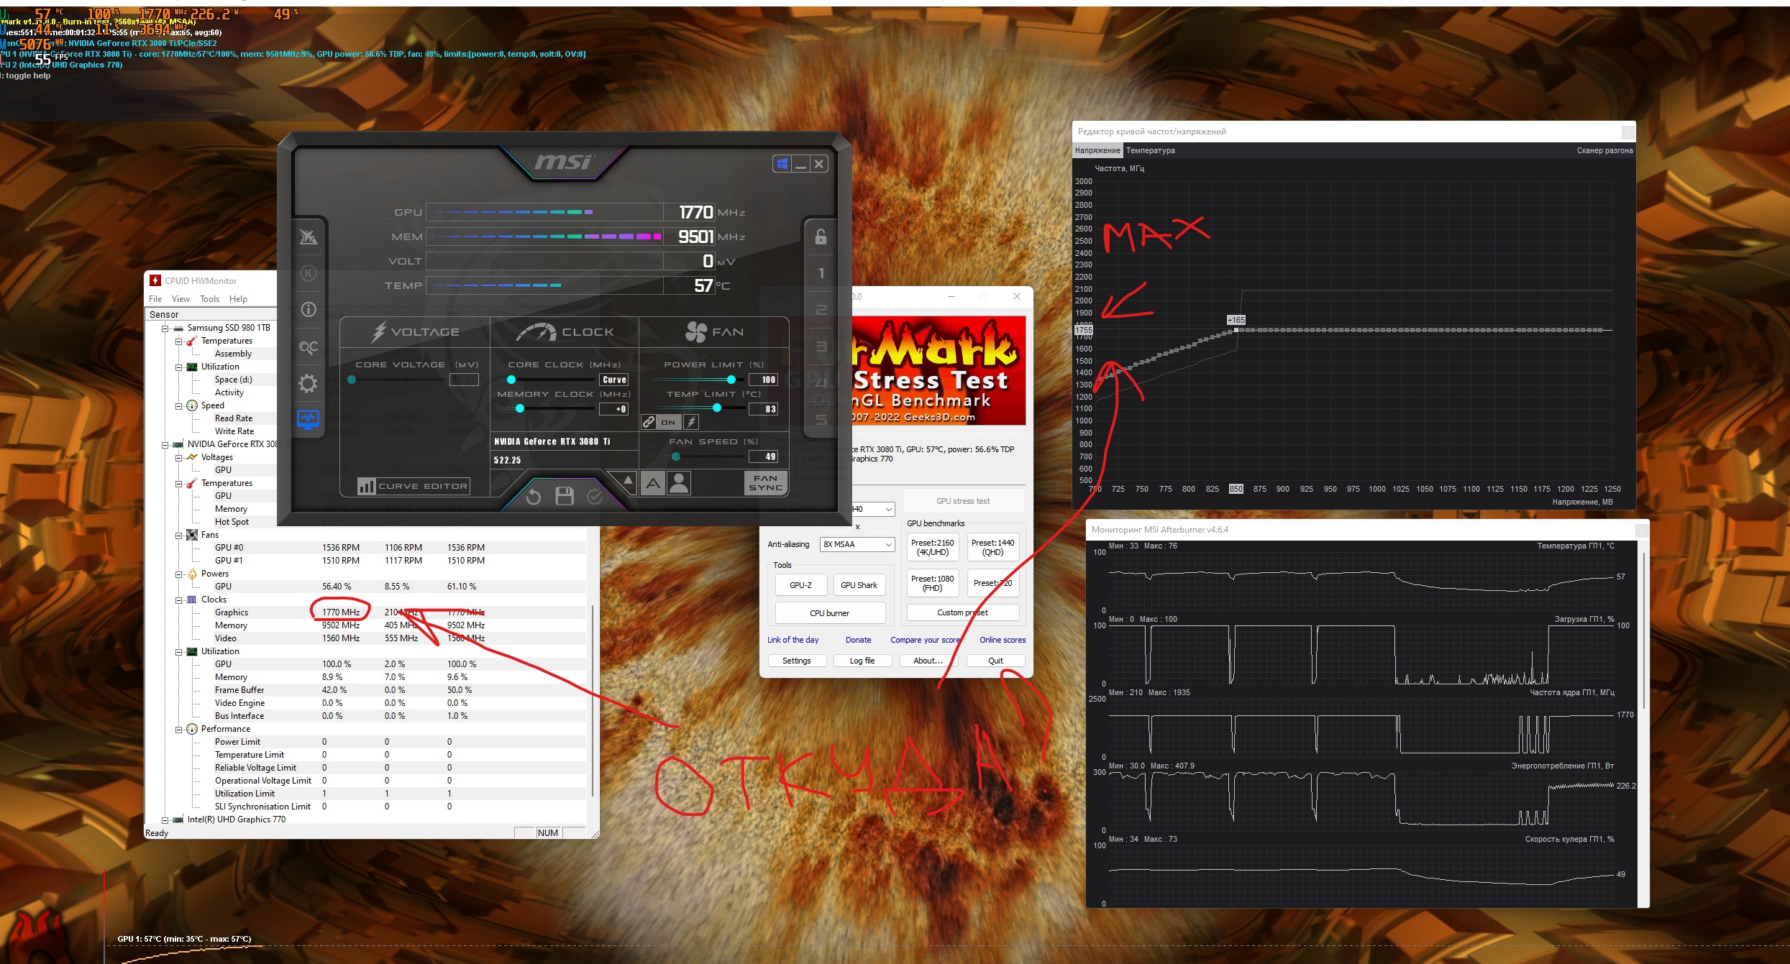
Task: Collapse the Clocks tree node
Action: 178,600
